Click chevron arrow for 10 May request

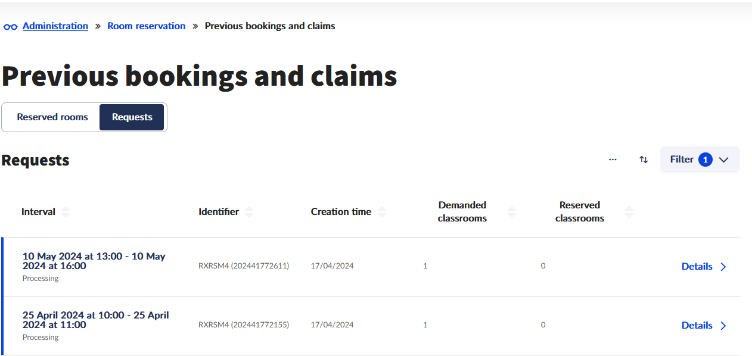[x=723, y=267]
